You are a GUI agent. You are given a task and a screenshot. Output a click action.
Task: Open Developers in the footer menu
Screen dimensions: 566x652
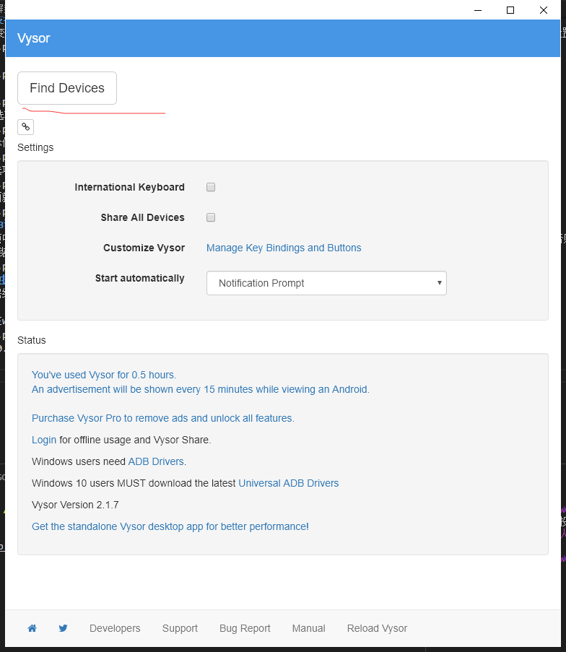[x=115, y=628]
